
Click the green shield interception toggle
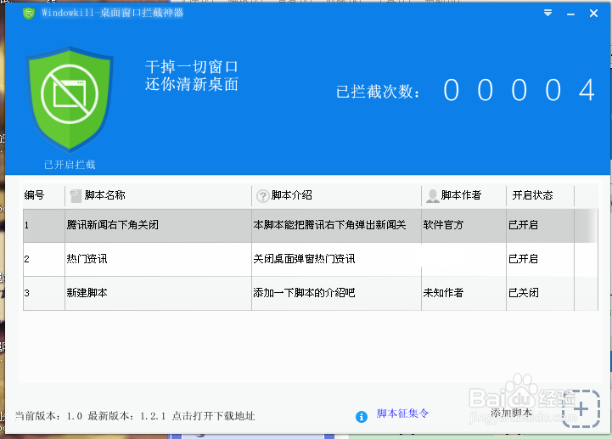70,98
